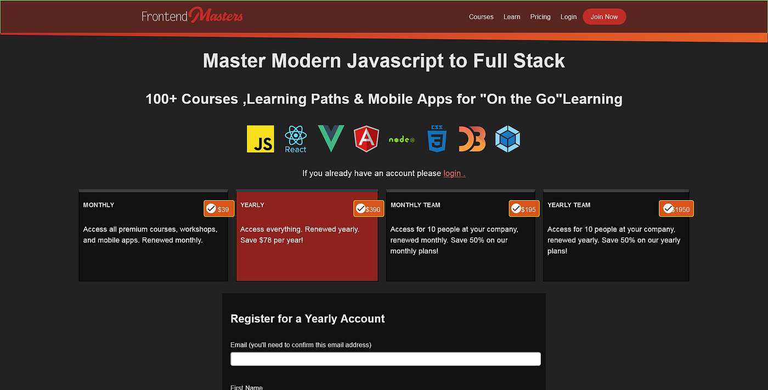
Task: Toggle the checkmark on the $195 Monthly Team plan
Action: coord(516,208)
